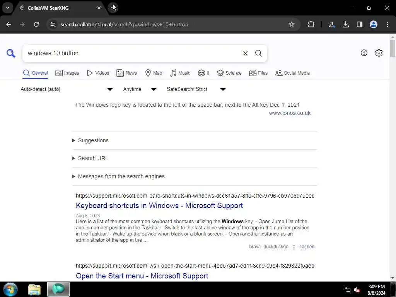Screen dimensions: 396x297
Task: Clear the search box with the X icon
Action: pyautogui.click(x=245, y=53)
